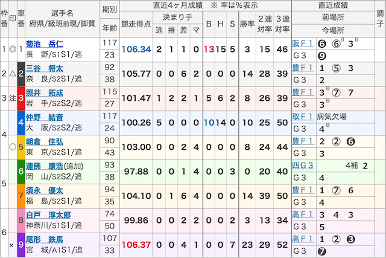Click white car number 1 badge
386x258 pixels.
[21, 50]
